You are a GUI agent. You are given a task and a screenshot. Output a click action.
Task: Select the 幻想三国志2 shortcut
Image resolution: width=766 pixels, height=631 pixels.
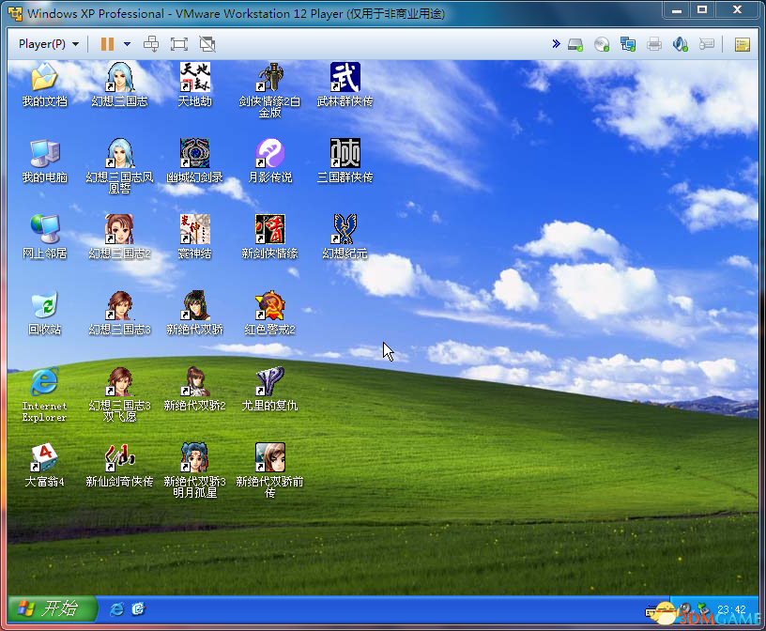click(x=120, y=237)
